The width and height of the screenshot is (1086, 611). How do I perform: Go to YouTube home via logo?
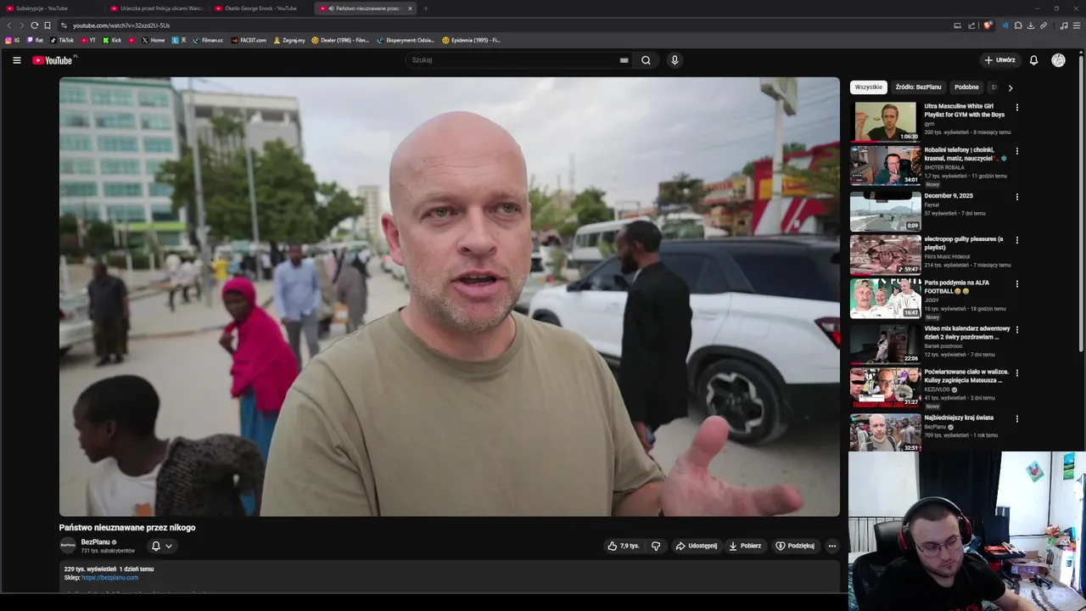(53, 60)
